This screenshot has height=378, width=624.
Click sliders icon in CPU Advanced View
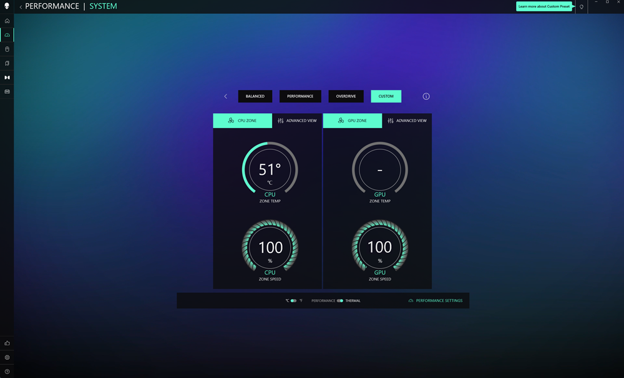coord(281,121)
